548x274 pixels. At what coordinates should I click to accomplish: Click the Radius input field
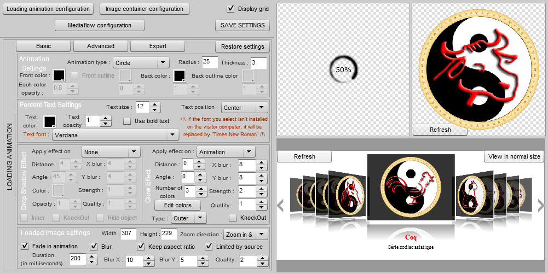click(210, 62)
